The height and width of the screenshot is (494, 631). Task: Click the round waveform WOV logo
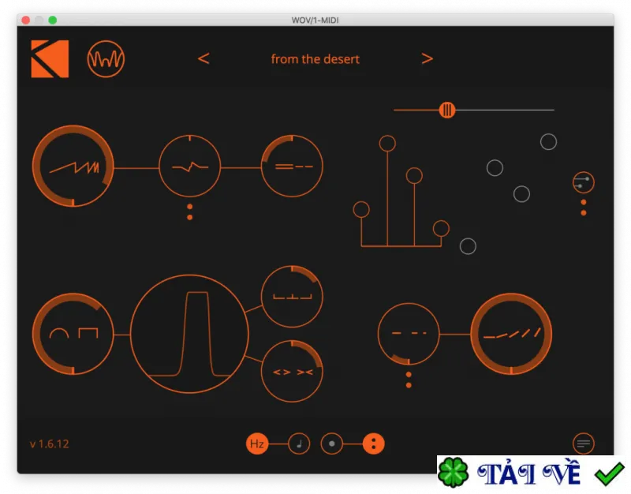click(x=106, y=58)
